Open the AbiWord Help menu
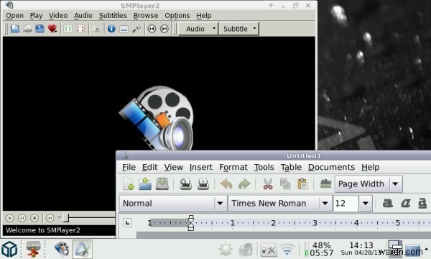The image size is (431, 259). [370, 167]
